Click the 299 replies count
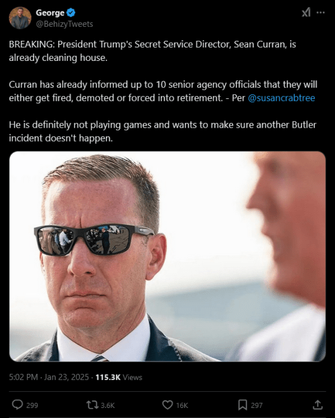 click(x=32, y=405)
